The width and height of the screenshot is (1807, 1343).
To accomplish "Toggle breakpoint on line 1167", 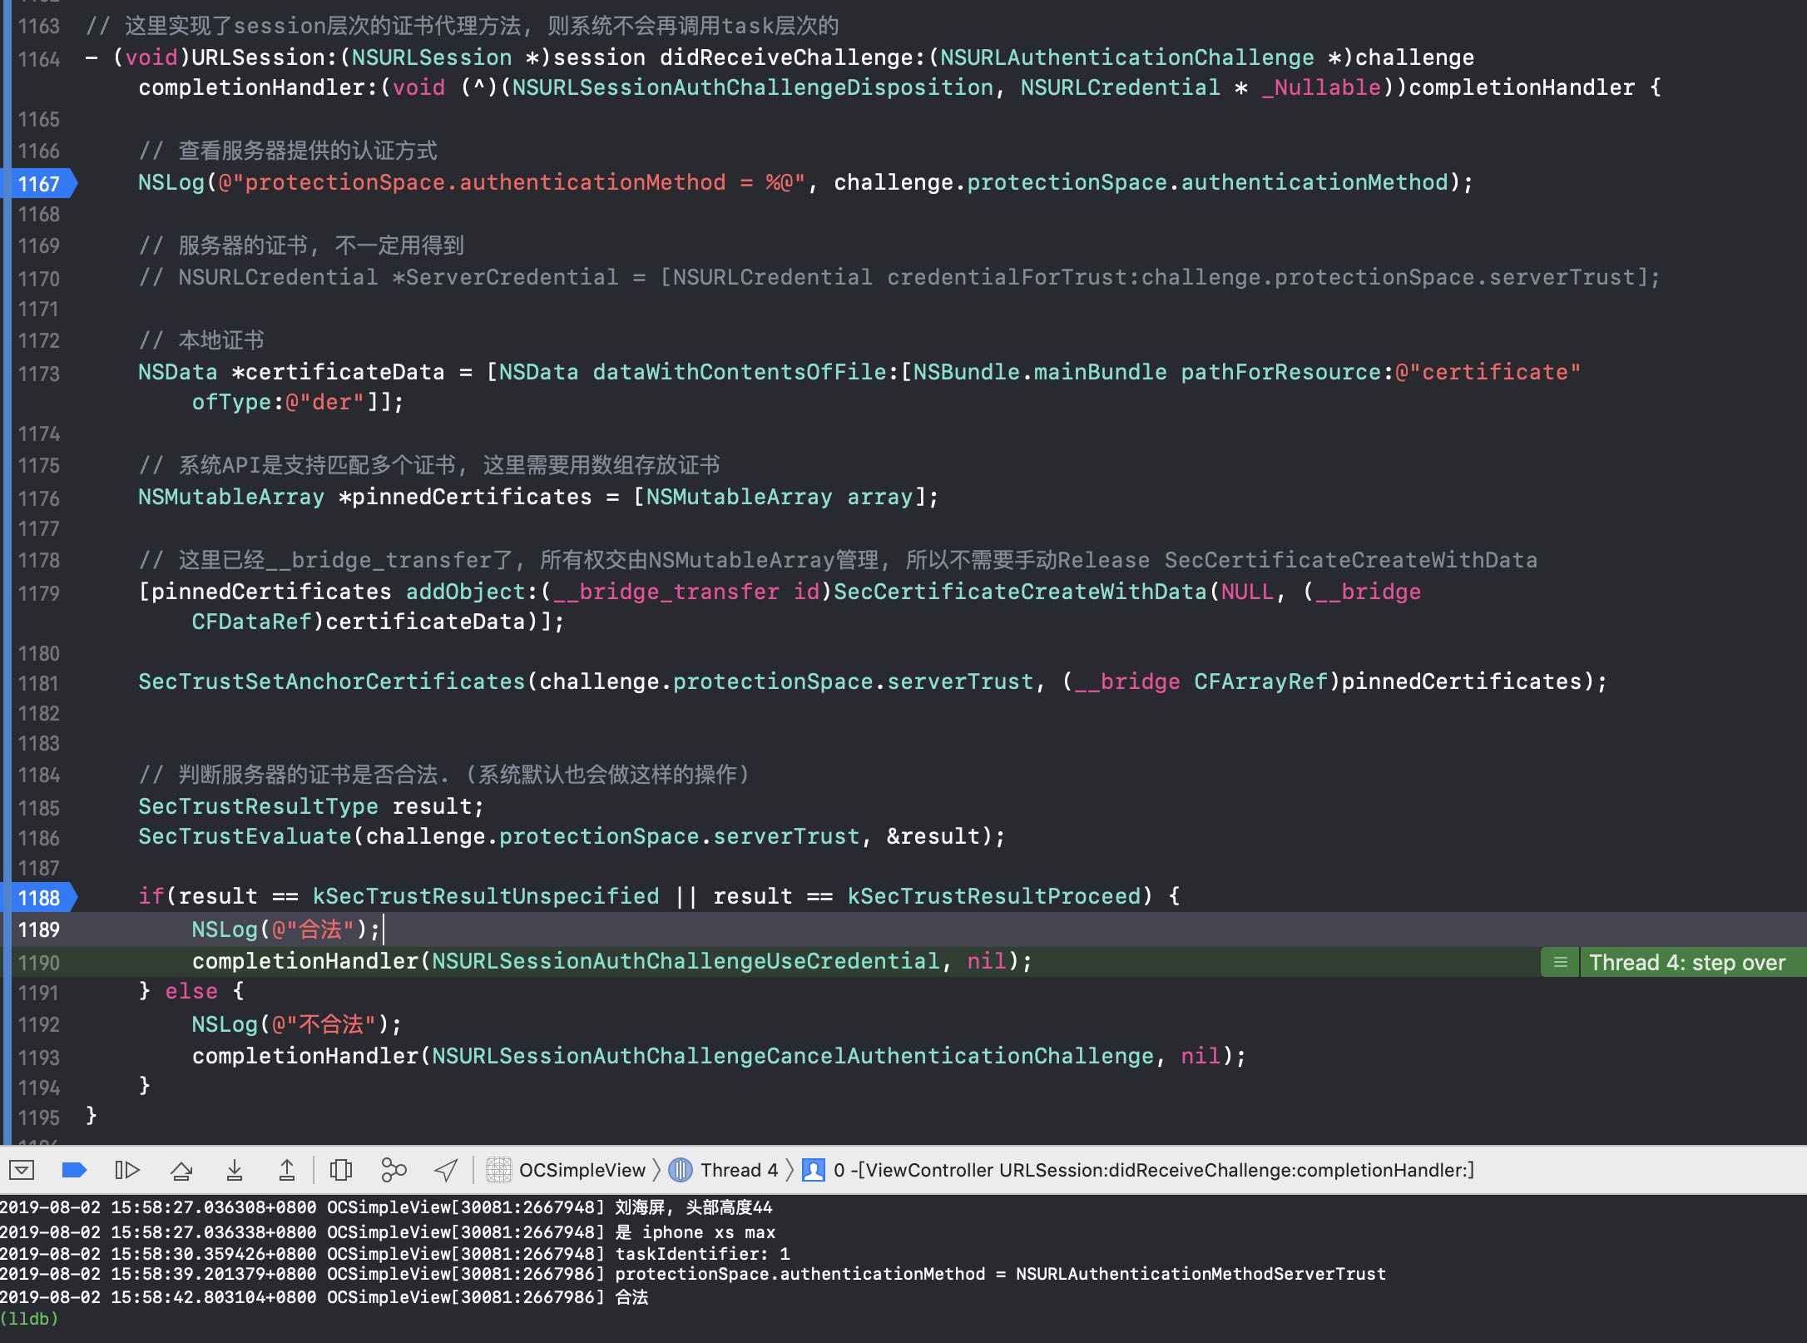I will click(x=40, y=183).
